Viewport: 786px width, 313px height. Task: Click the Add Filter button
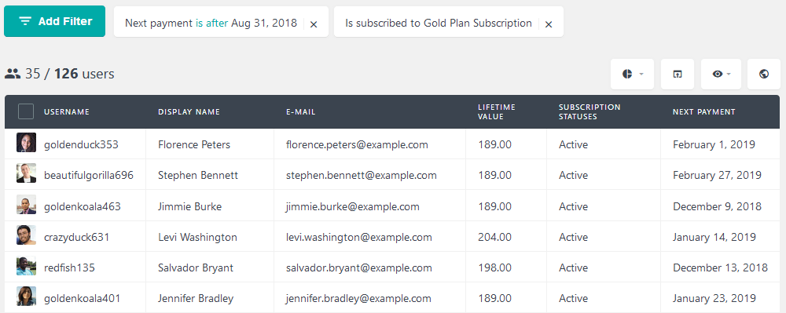point(55,21)
